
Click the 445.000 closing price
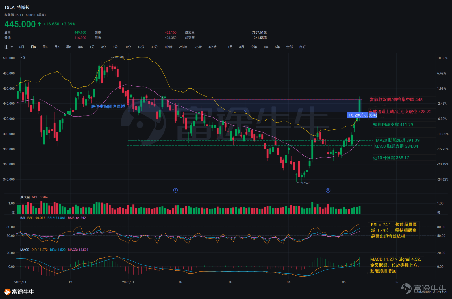tap(20, 24)
